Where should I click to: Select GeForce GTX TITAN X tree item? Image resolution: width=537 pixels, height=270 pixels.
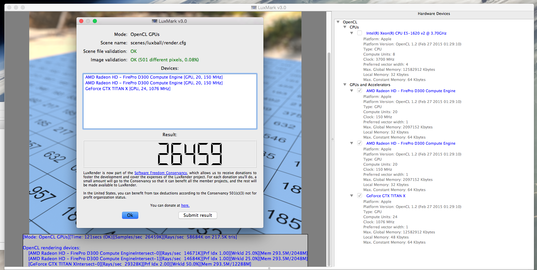pyautogui.click(x=386, y=196)
